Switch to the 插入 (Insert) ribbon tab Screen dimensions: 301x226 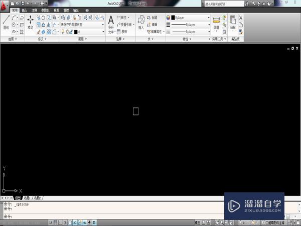pyautogui.click(x=25, y=11)
